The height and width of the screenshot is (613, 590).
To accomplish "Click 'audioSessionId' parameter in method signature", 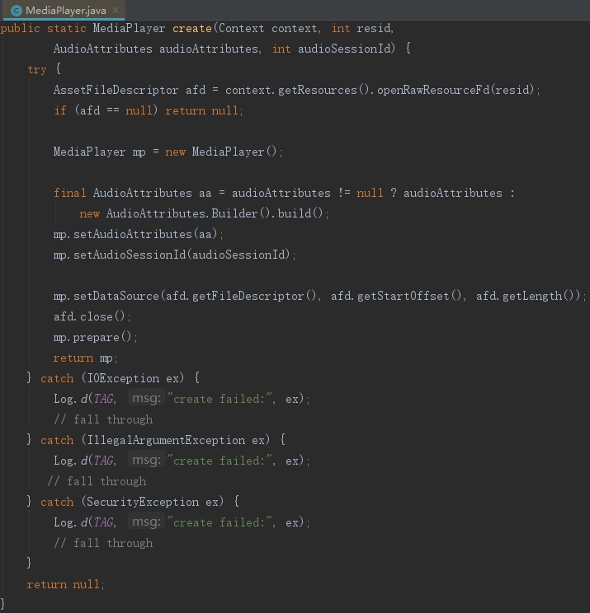I will pos(344,49).
